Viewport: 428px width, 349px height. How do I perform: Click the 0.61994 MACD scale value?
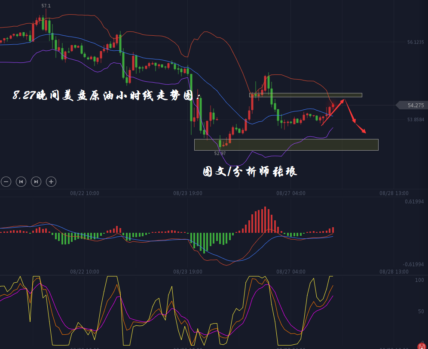414,201
